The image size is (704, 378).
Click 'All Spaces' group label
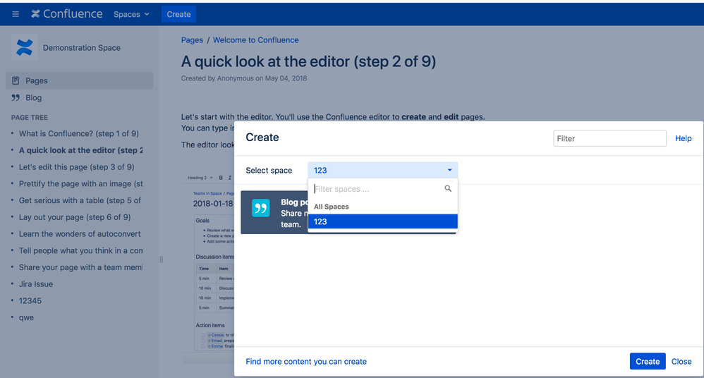[332, 207]
